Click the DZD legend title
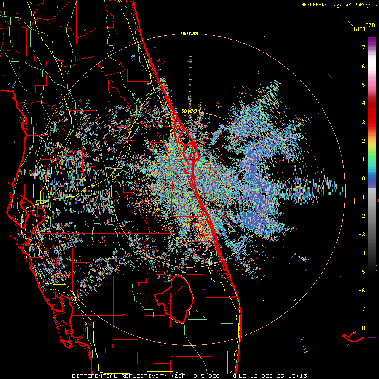The image size is (379, 379). point(370,25)
